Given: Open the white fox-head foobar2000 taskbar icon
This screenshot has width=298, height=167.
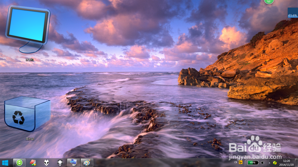Looking at the screenshot, I should tap(46, 163).
